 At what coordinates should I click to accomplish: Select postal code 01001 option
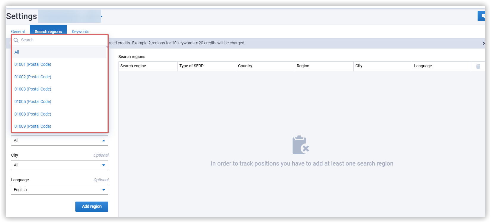(59, 64)
